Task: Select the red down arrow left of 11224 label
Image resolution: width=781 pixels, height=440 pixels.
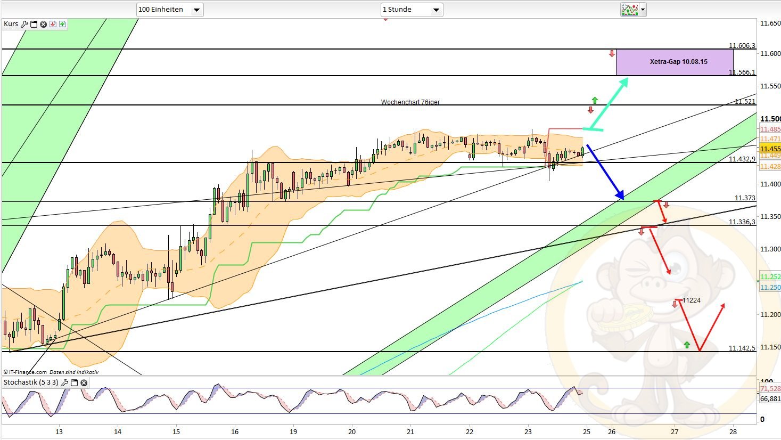Action: [x=675, y=304]
